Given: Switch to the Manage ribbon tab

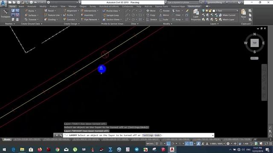Looking at the screenshot, I should point(73,6).
